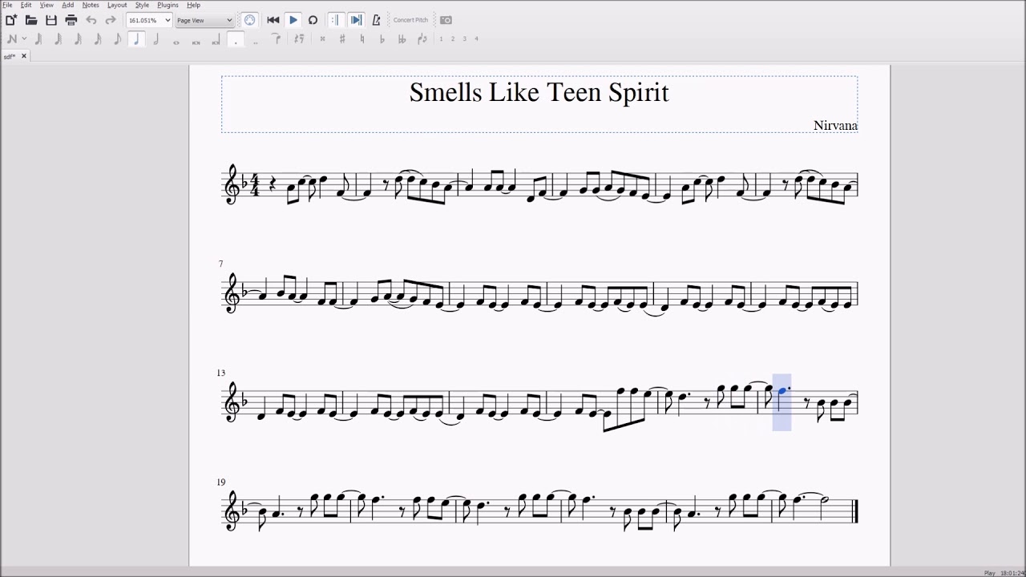Click measure number 13 on the score
Screen dimensions: 1026x577
point(220,373)
